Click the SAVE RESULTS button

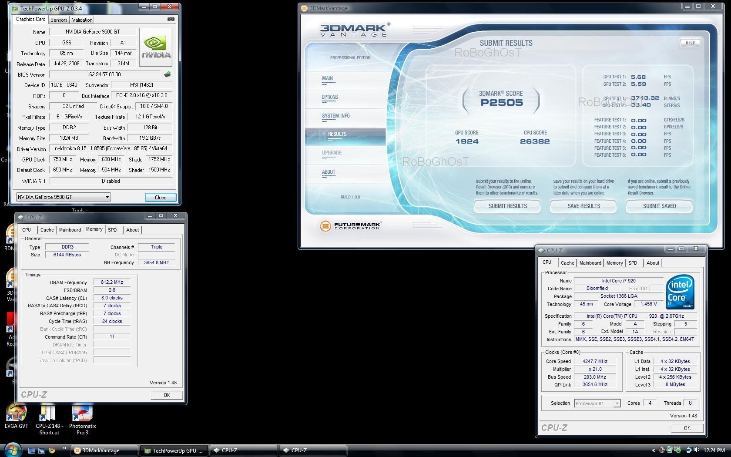[x=583, y=206]
